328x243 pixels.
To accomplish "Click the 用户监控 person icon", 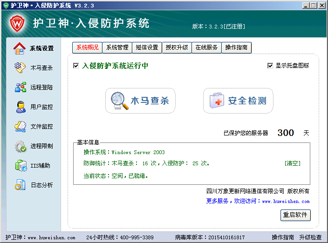I will point(20,107).
